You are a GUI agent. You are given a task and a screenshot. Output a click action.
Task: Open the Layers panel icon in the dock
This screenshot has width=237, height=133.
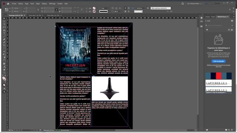click(201, 18)
